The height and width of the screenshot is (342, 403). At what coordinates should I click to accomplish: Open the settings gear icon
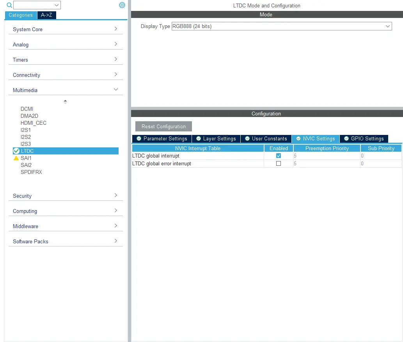point(122,5)
